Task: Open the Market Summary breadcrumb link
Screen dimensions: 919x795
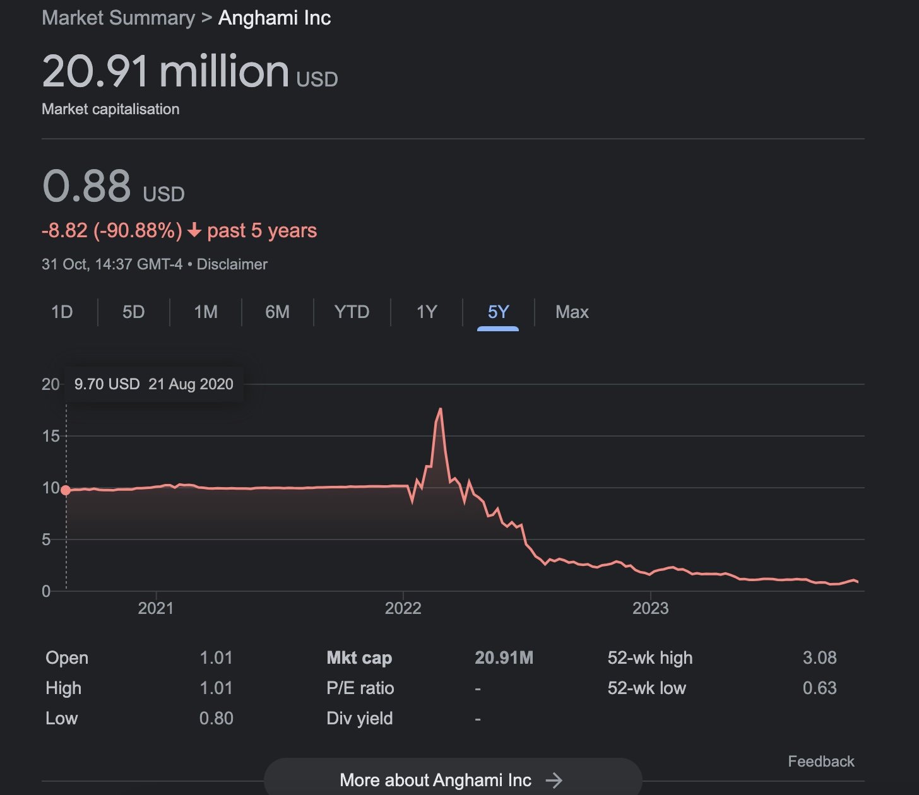Action: 118,18
